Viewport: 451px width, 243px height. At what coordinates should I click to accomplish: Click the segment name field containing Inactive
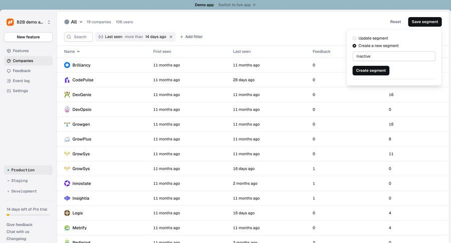394,56
